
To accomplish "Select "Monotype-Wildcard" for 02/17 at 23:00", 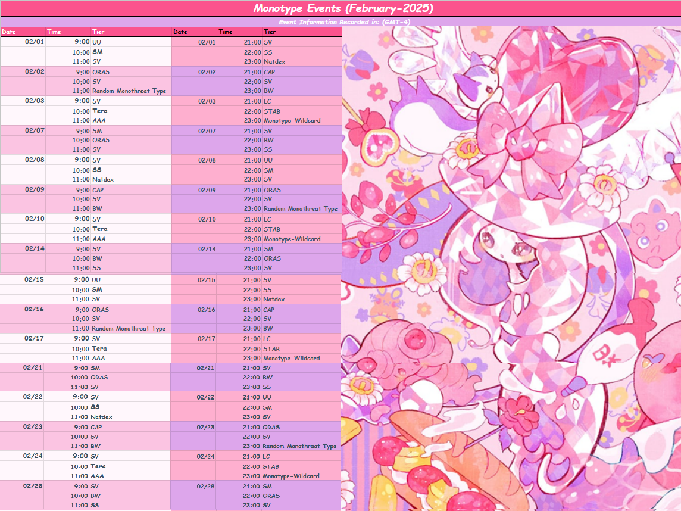I will point(292,359).
